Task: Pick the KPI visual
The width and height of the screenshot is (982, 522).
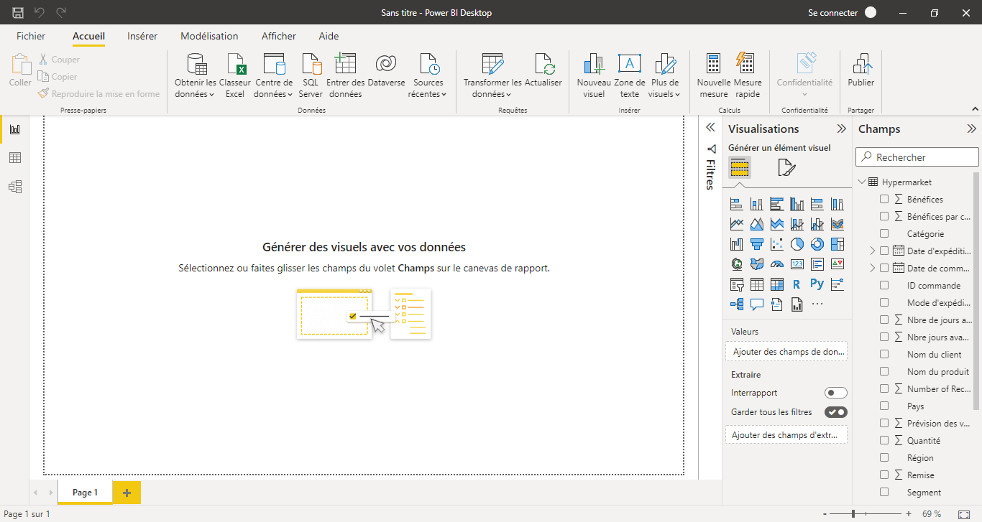Action: [837, 264]
